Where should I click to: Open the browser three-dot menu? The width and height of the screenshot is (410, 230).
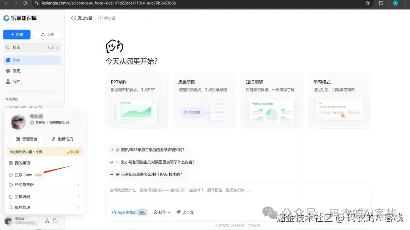point(405,3)
